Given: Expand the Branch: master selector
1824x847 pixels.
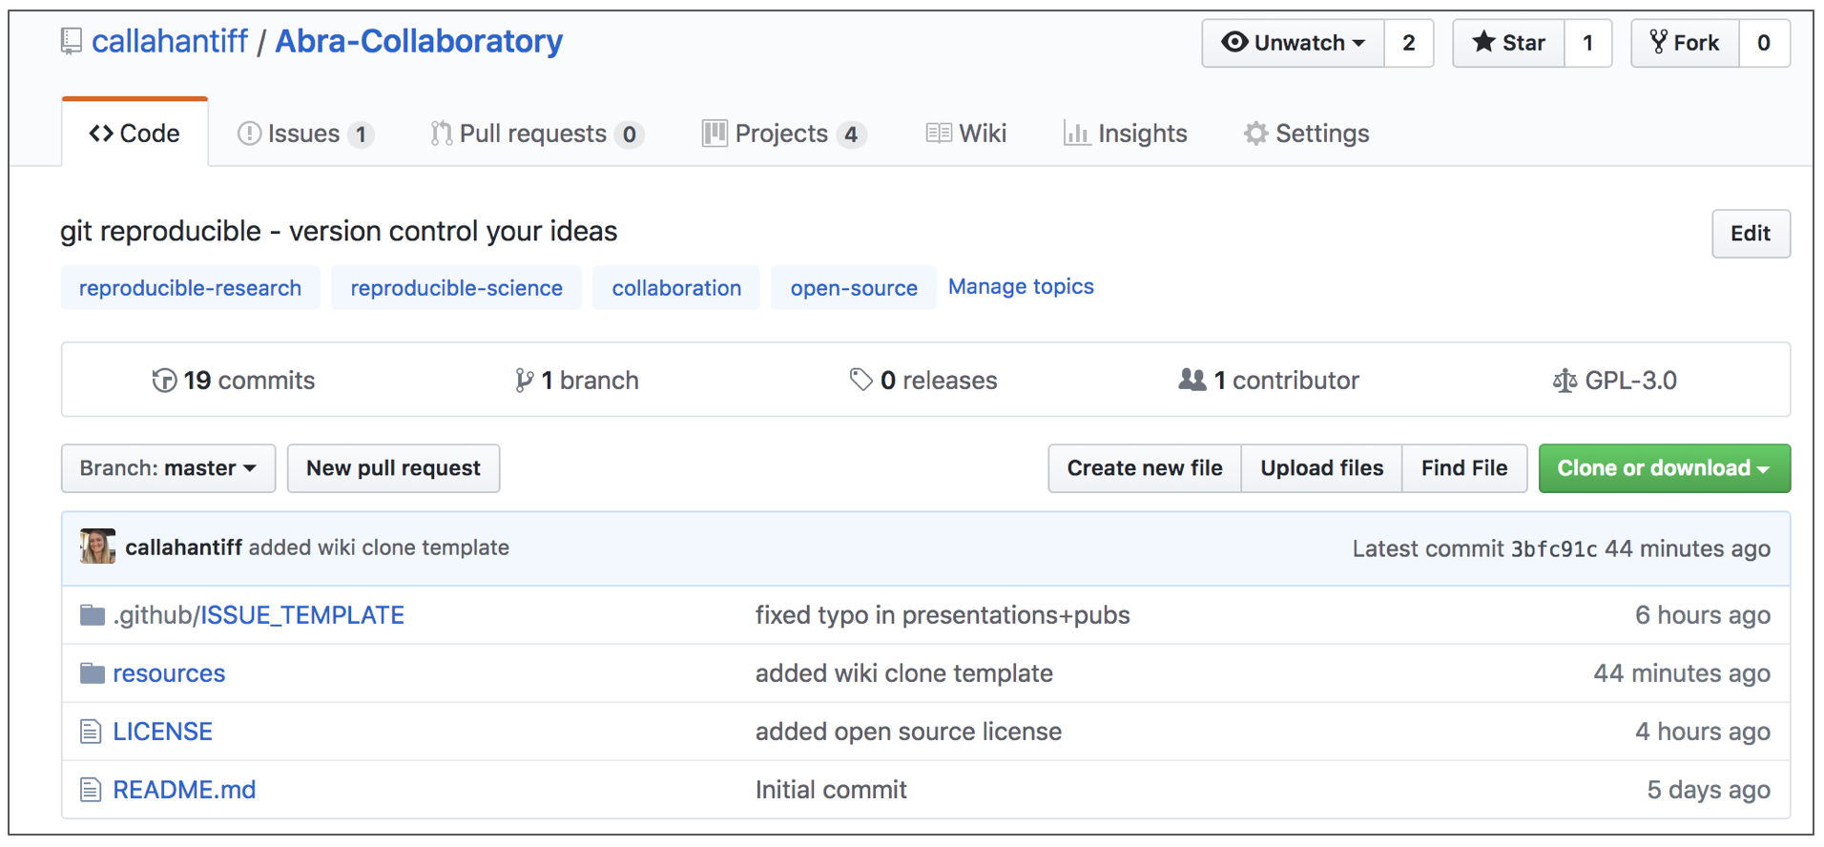Looking at the screenshot, I should pos(168,468).
